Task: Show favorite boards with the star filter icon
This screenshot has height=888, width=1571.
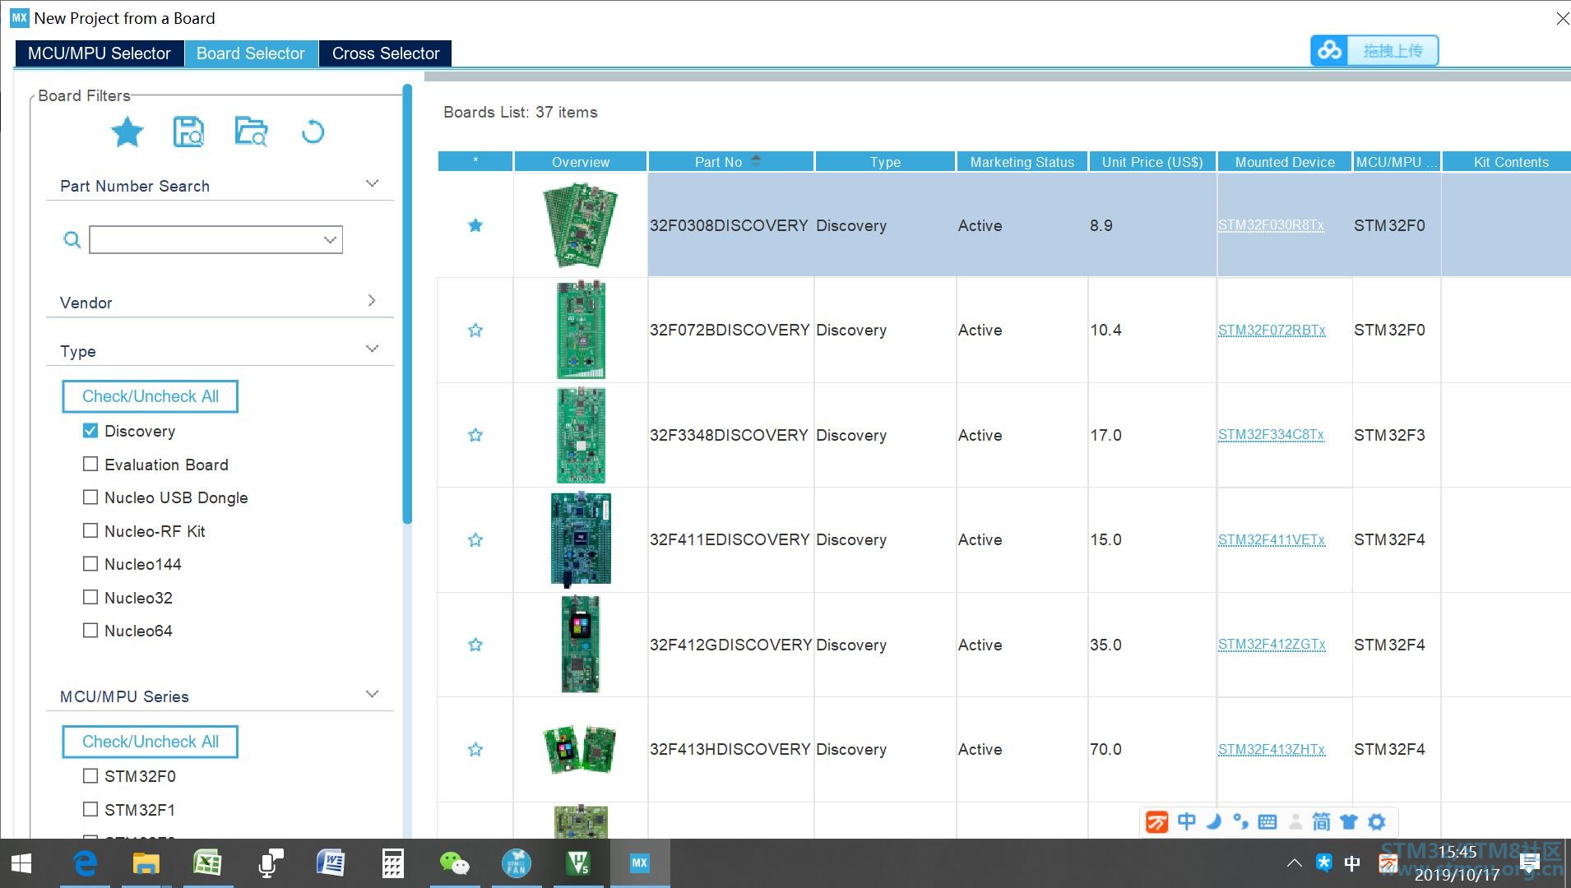Action: (x=127, y=132)
